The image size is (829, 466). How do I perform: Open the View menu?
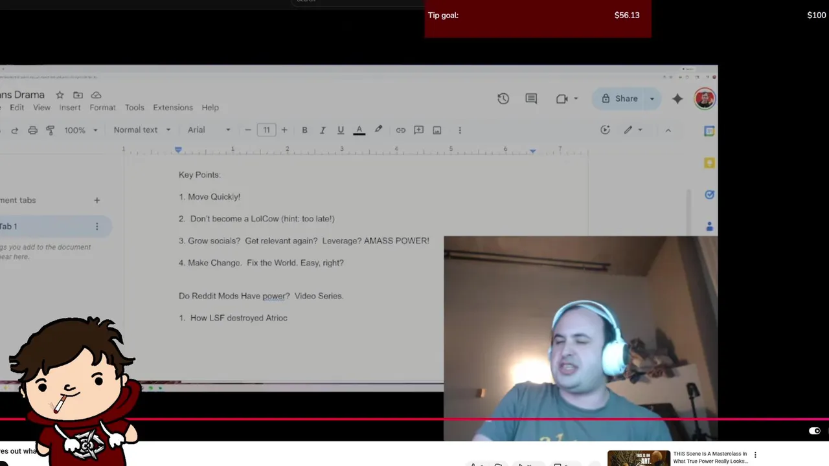coord(41,107)
